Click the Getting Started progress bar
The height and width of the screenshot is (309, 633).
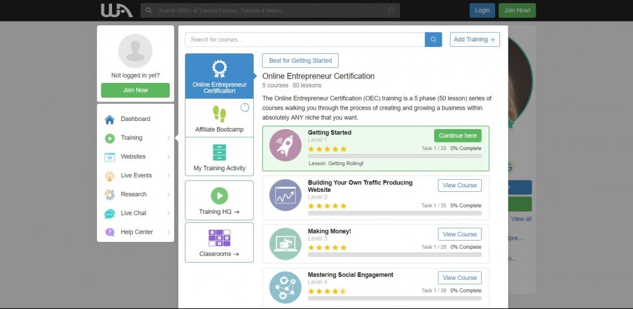tap(395, 156)
